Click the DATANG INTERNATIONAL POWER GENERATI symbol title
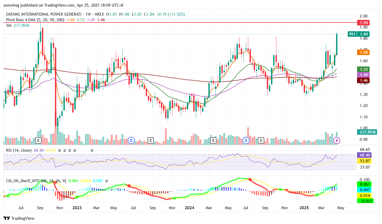Screen dimensions: 382x224 point(44,14)
